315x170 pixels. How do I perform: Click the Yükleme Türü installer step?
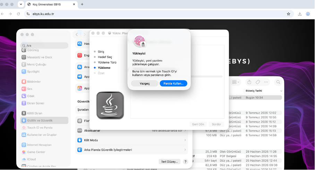click(x=107, y=63)
